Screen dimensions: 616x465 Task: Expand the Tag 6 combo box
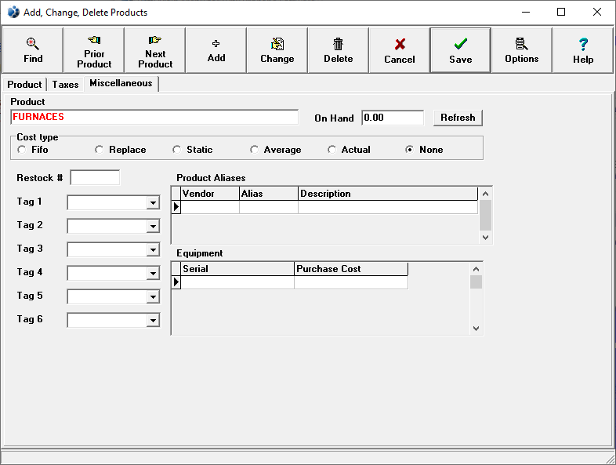click(x=153, y=321)
